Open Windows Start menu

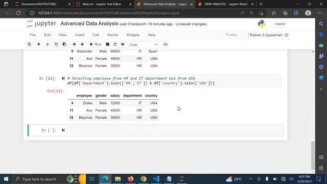[x=6, y=179]
